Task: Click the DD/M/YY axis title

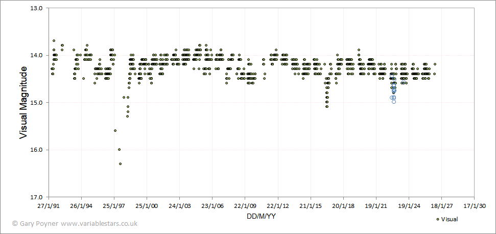Action: 261,216
